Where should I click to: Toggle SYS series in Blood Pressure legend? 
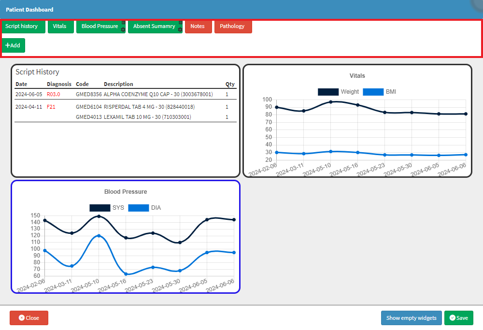(107, 208)
